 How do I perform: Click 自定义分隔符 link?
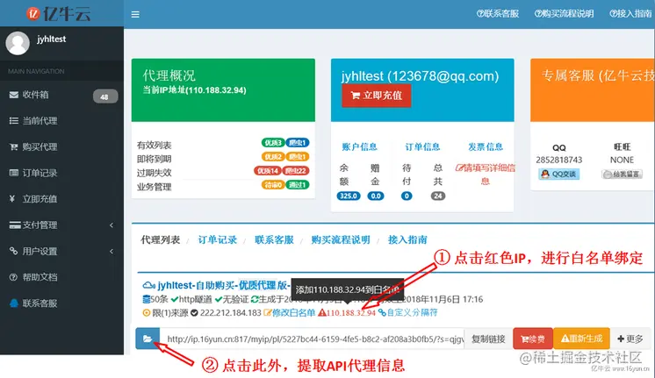click(x=408, y=312)
